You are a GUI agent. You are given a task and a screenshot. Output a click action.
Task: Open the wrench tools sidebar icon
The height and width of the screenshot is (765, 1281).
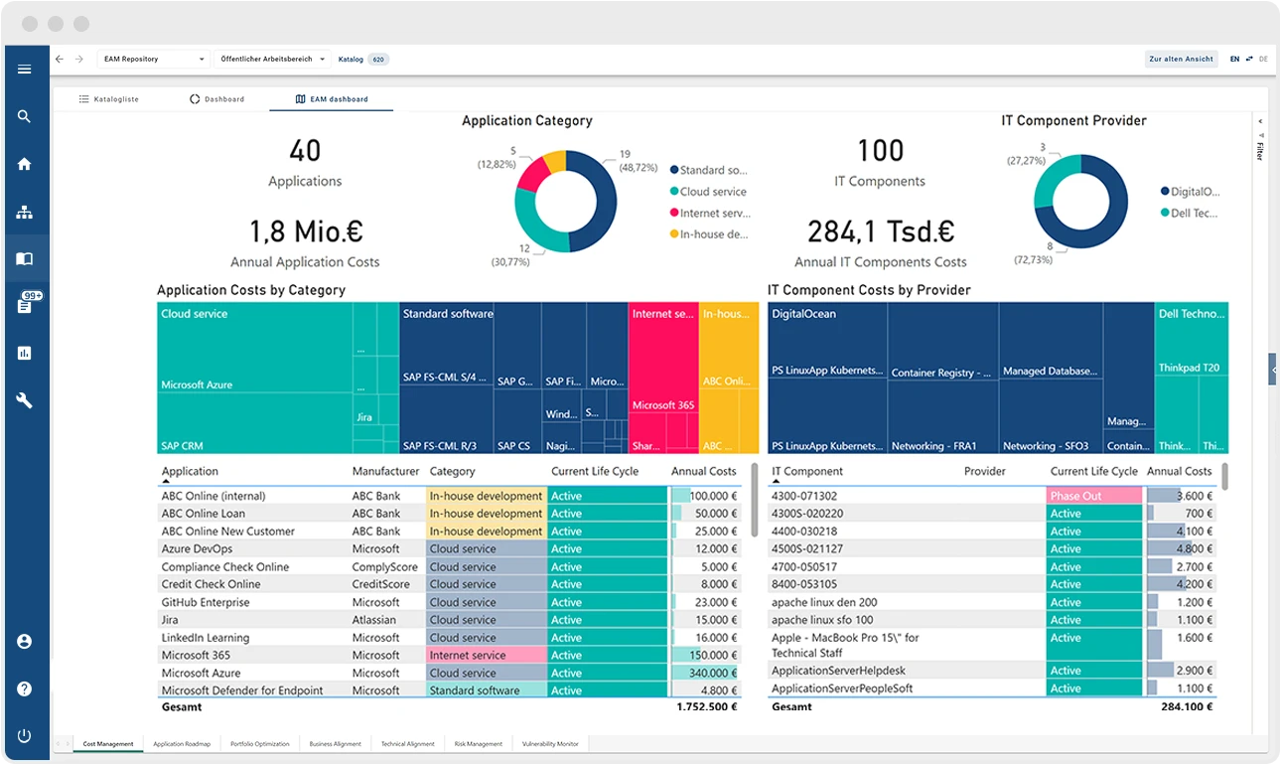click(25, 401)
